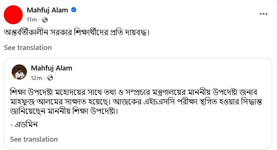
Task: Click the shared text line starting "শিক্ষা উপদেষ্টা মহোদয়ের"
Action: click(134, 92)
